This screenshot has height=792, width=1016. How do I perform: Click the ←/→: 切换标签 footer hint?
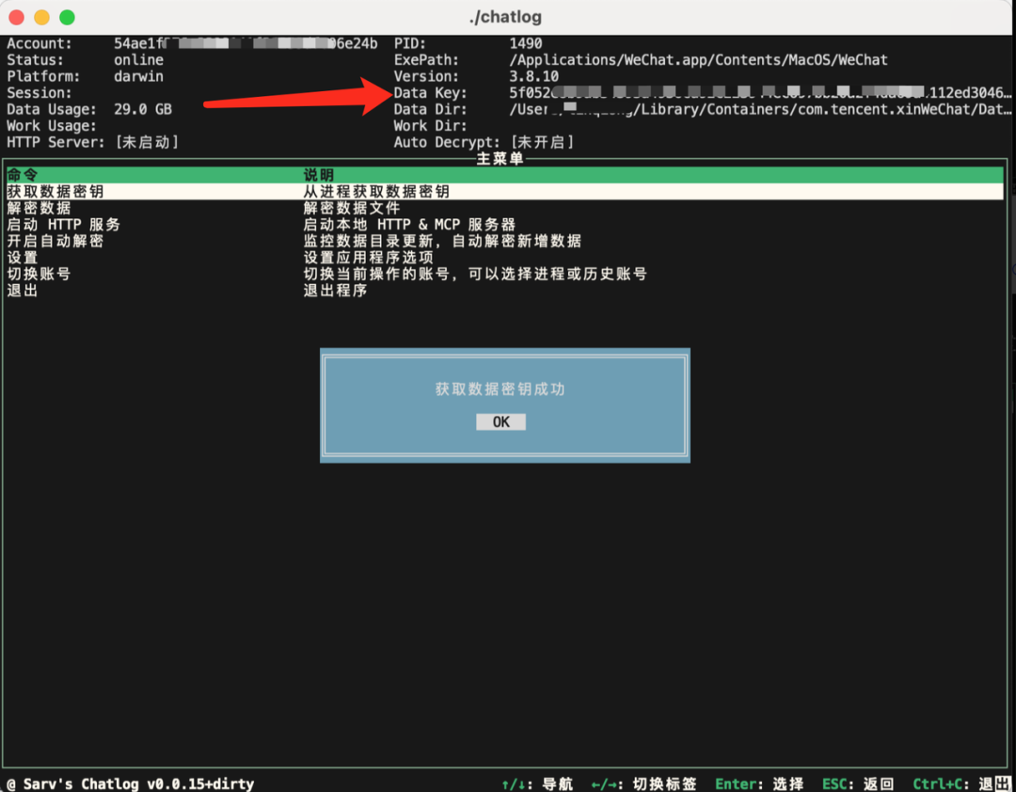(x=643, y=784)
